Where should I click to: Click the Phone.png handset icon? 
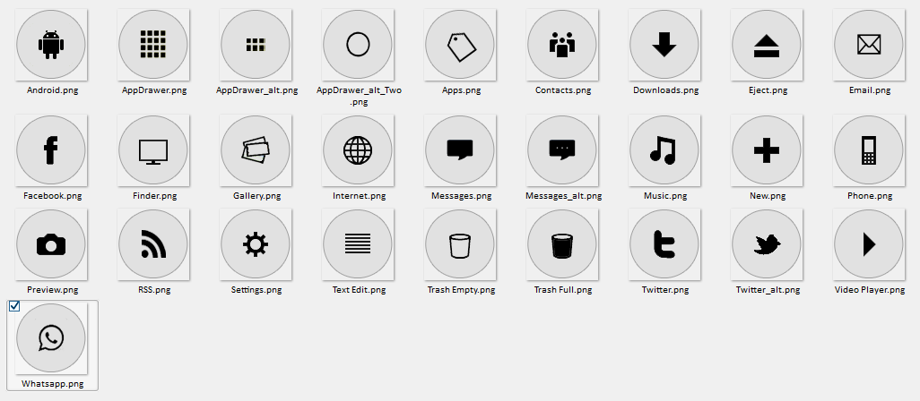coord(868,150)
